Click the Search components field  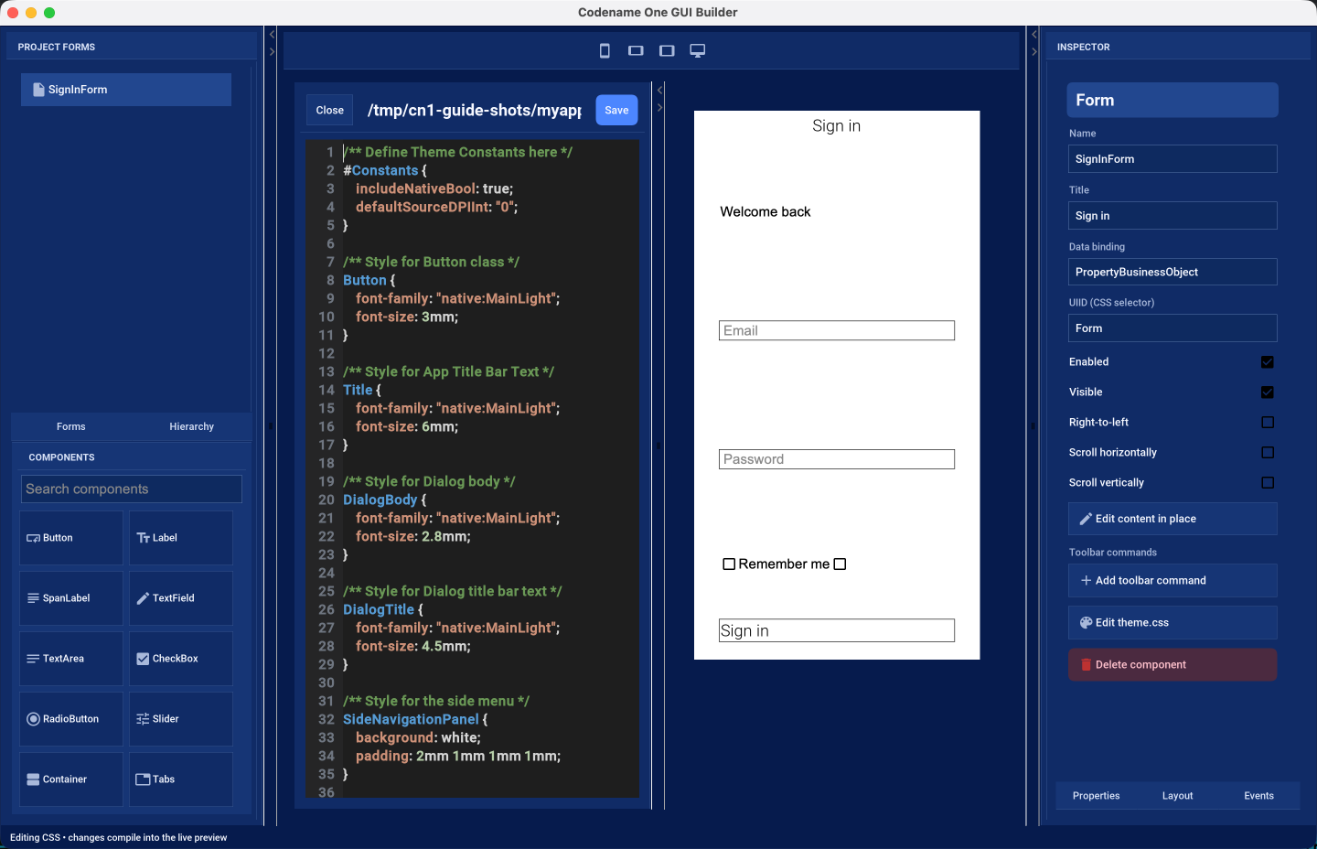click(x=132, y=489)
